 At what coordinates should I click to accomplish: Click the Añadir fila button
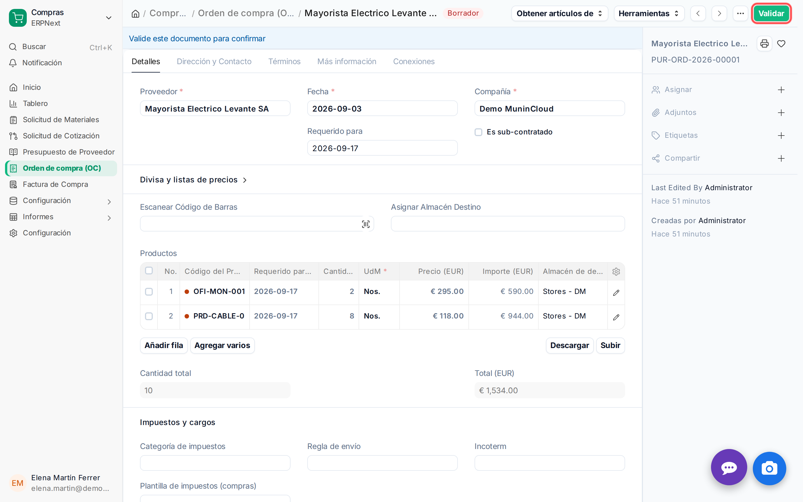pos(164,345)
